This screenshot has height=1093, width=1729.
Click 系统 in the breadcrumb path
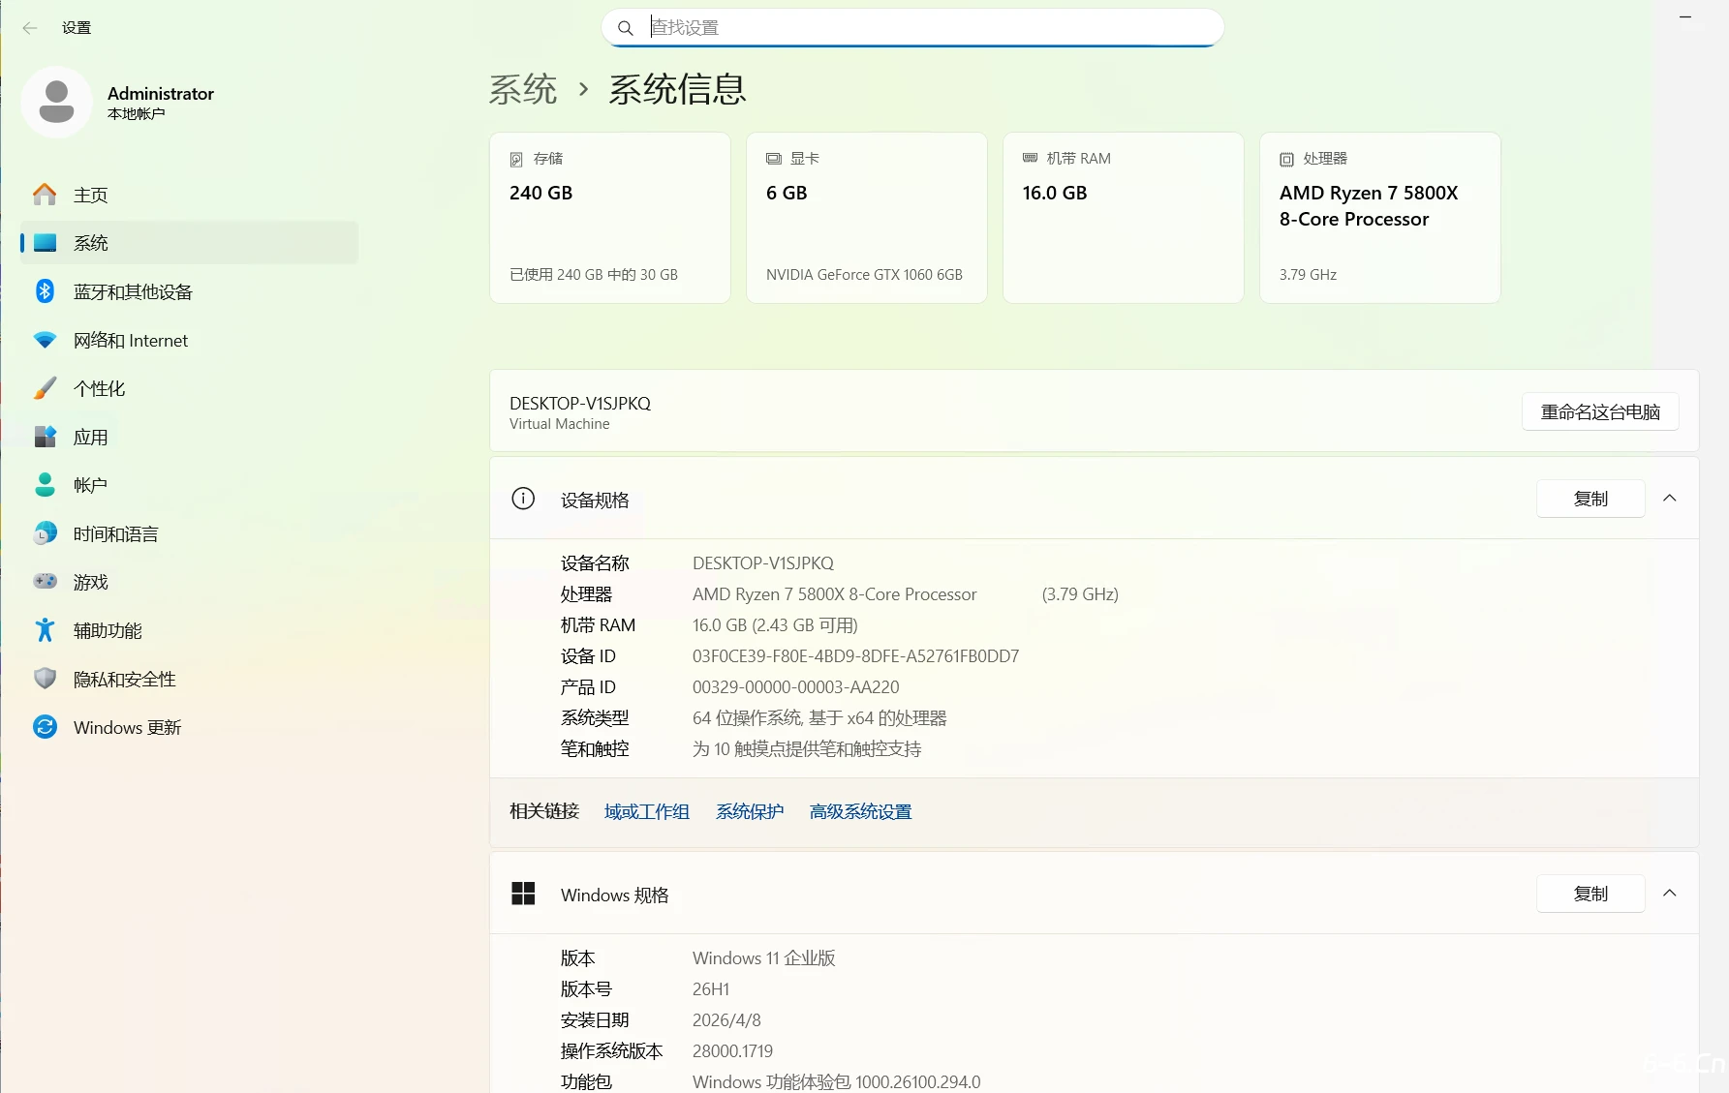tap(523, 89)
